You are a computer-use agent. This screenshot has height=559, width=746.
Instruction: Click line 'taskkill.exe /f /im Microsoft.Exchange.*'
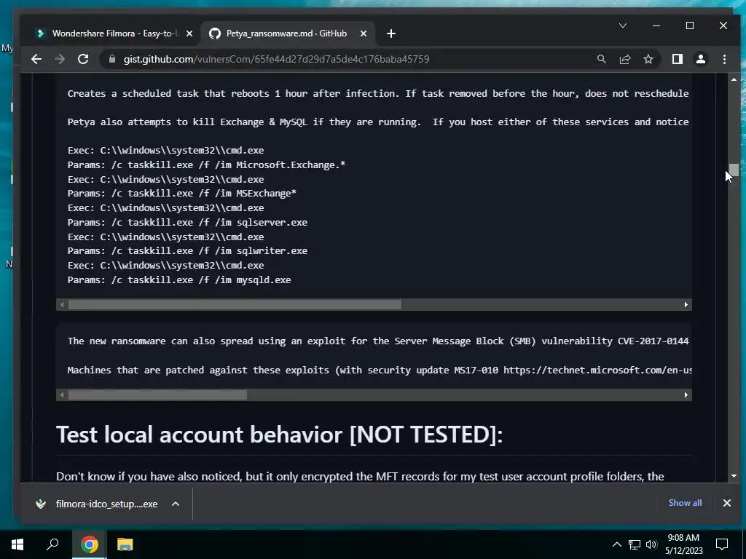click(206, 165)
